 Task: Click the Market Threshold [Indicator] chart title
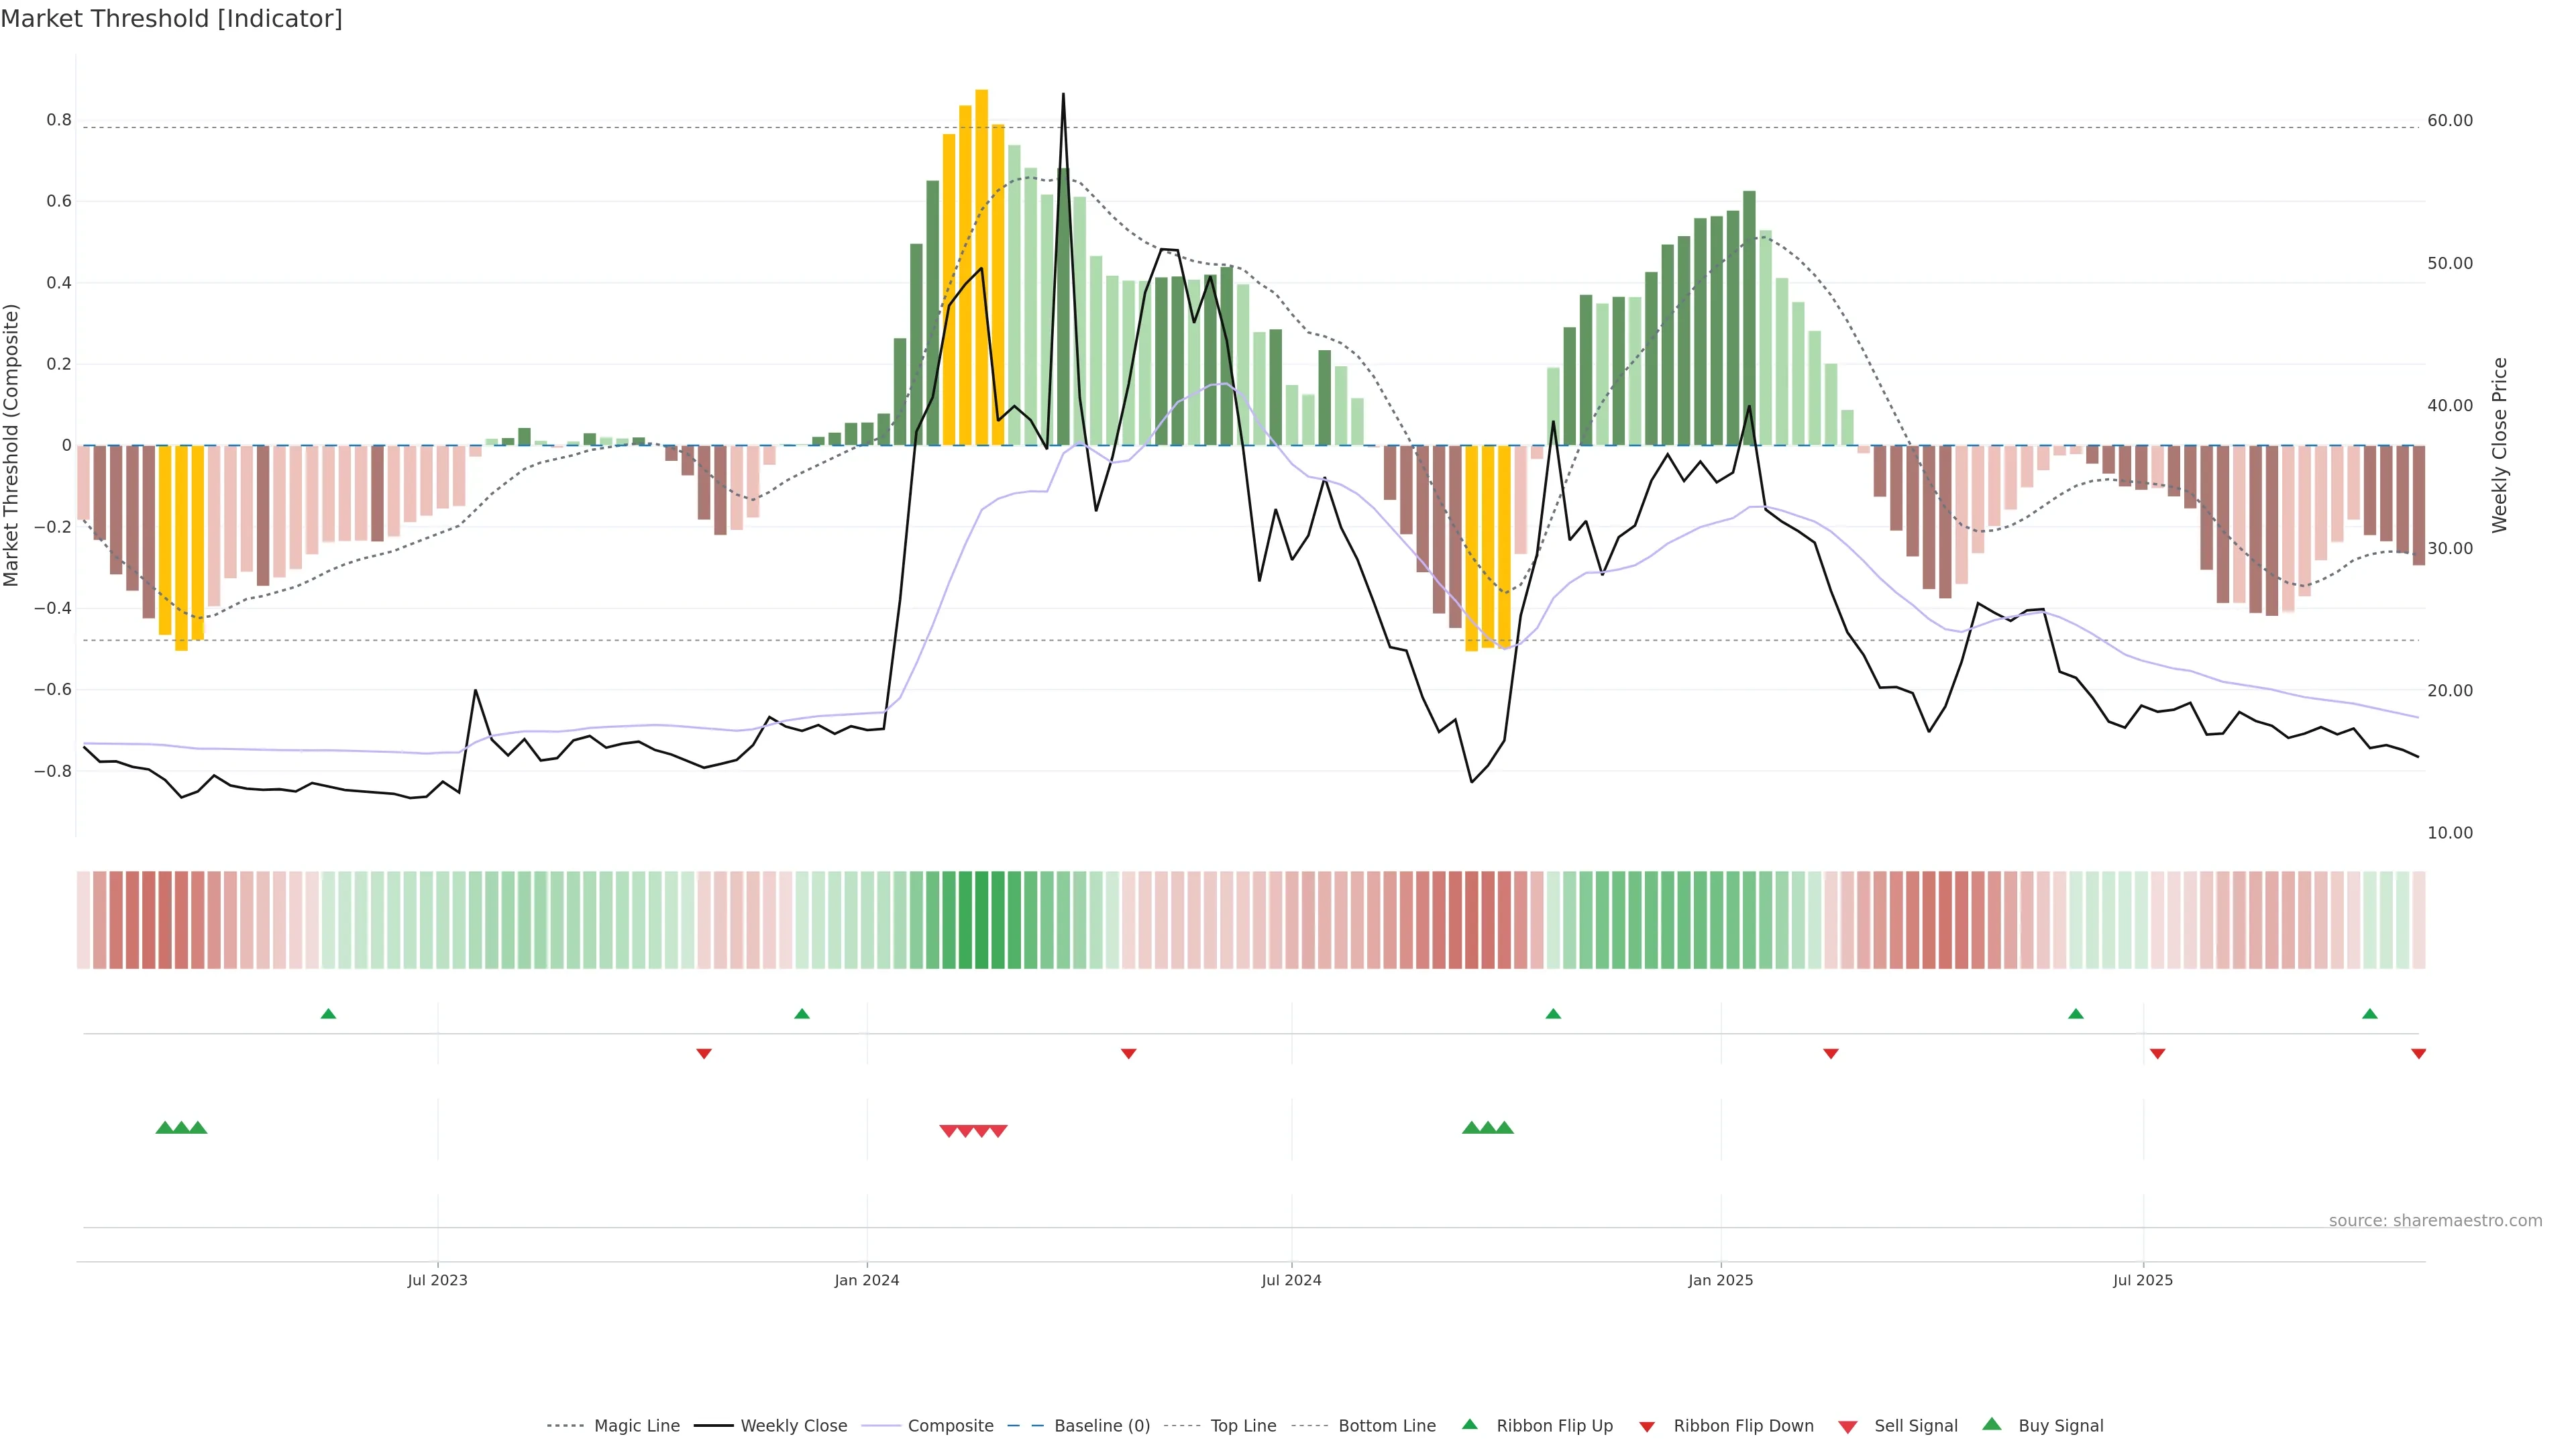tap(172, 19)
